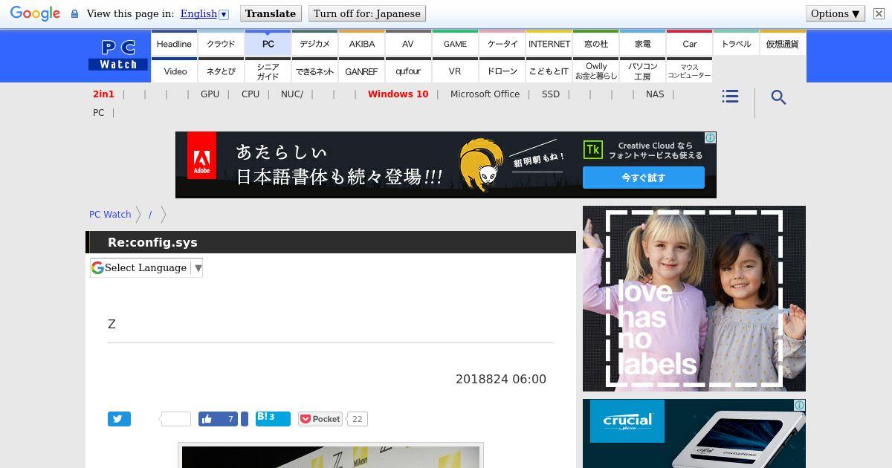Expand the Select Language dropdown
The image size is (892, 468).
(146, 267)
